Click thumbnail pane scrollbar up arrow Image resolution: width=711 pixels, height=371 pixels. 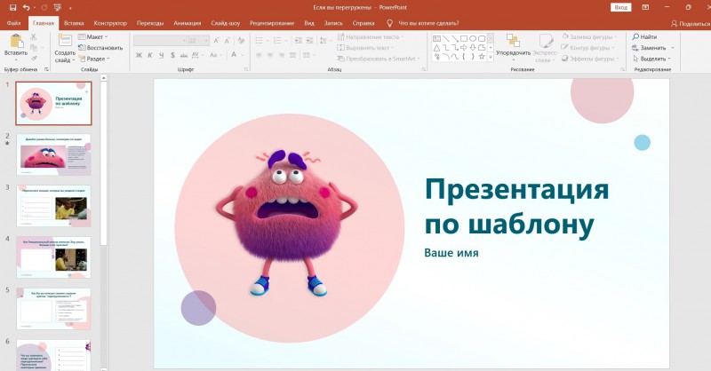point(103,78)
